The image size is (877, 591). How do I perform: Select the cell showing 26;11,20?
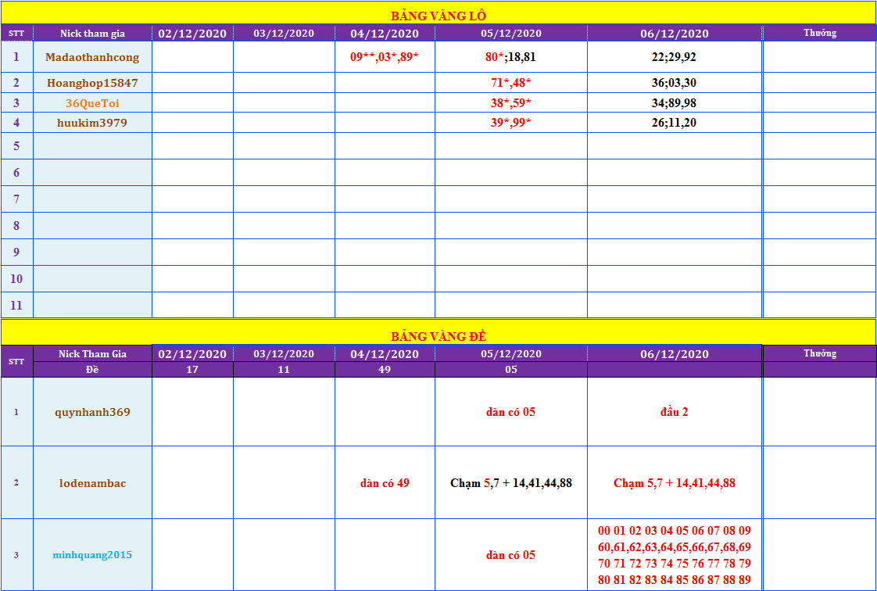coord(674,123)
